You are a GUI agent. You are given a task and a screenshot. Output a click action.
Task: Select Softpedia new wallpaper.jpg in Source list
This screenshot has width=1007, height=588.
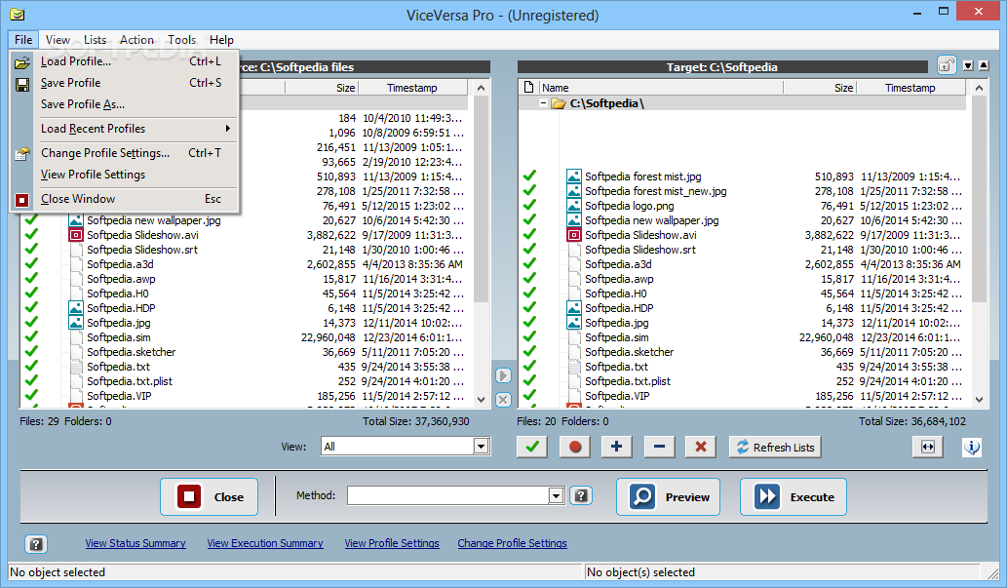[x=153, y=220]
